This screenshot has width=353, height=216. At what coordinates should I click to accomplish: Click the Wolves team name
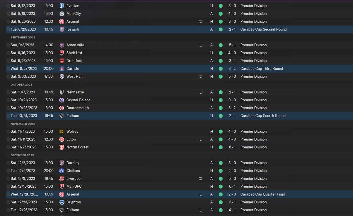72,131
